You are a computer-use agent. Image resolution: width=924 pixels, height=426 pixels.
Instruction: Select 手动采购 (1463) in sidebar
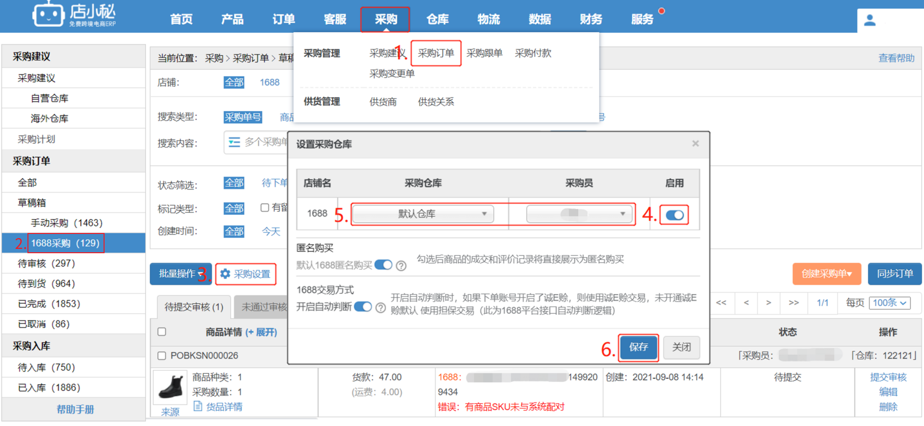pos(74,223)
